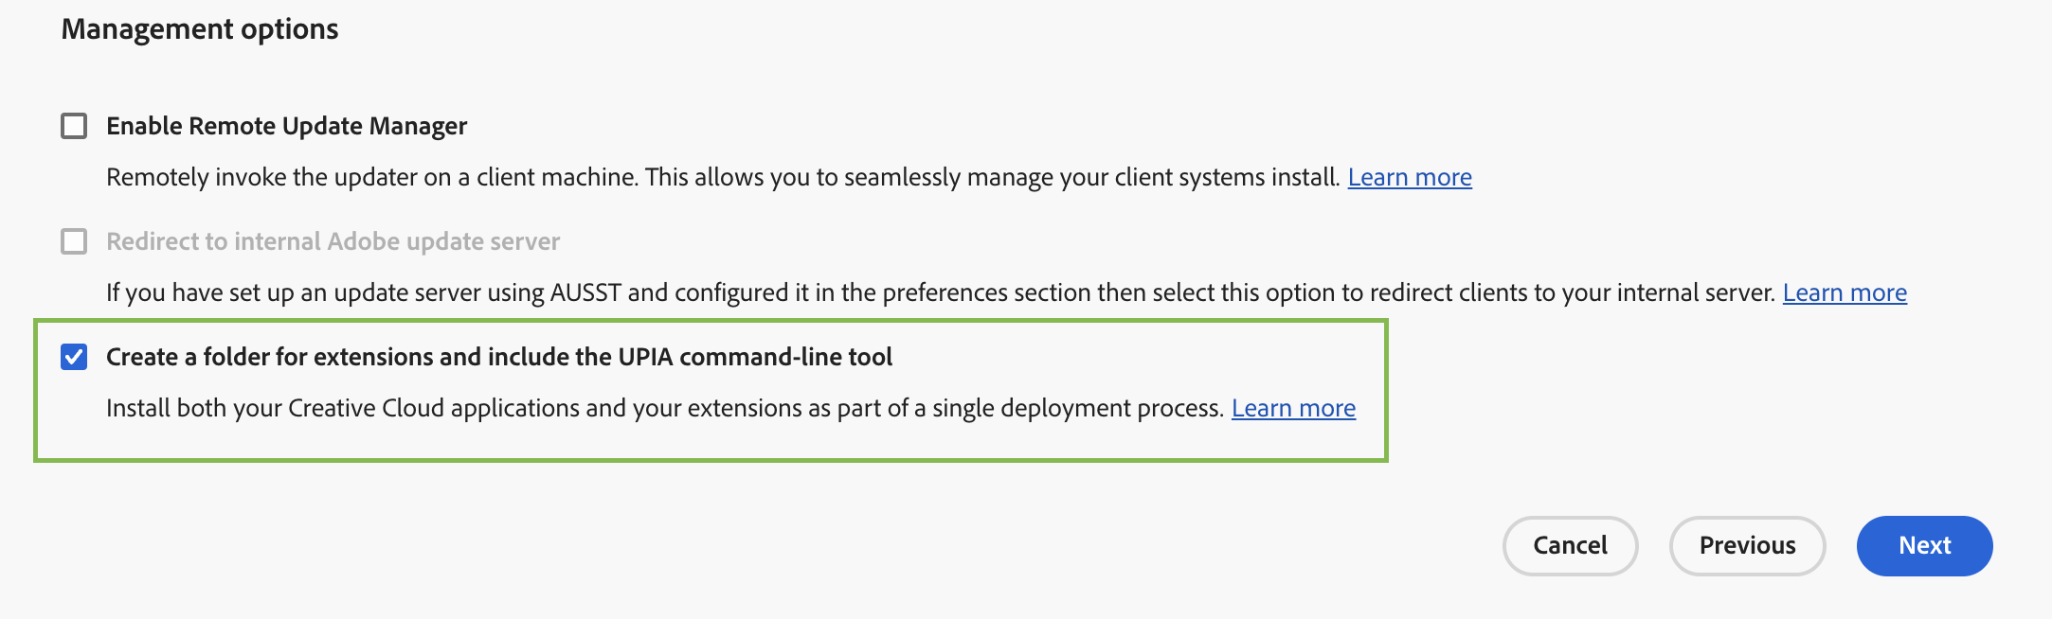
Task: Click the word UPIA in the checkbox label
Action: tap(645, 357)
